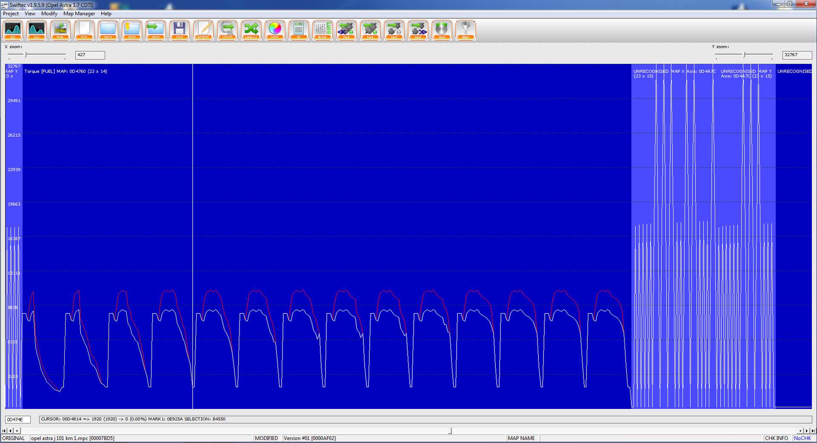This screenshot has width=817, height=443.
Task: Open the map view toolbar icon
Action: click(x=60, y=30)
